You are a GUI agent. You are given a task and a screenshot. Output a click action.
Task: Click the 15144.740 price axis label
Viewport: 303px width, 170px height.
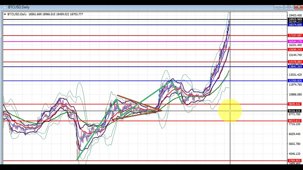click(295, 55)
